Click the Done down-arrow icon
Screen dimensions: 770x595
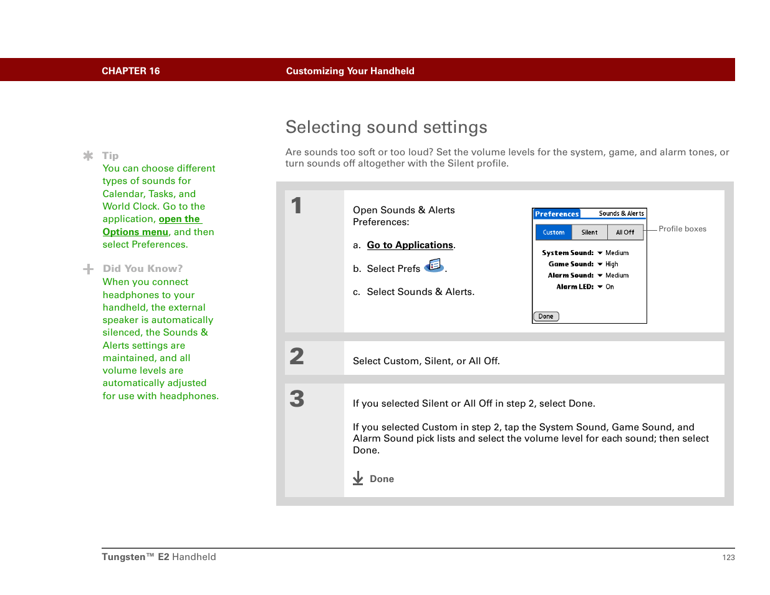pos(358,478)
